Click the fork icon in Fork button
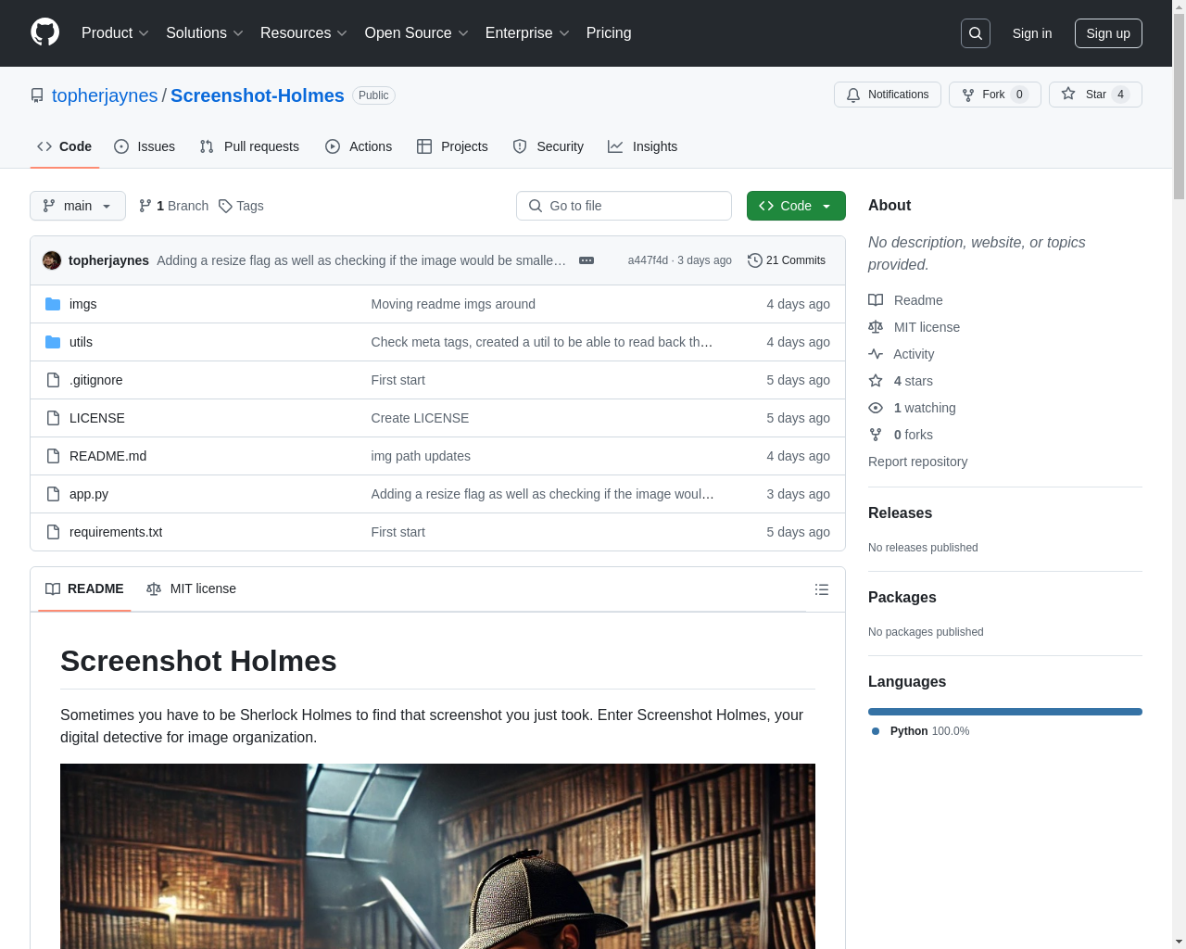1186x949 pixels. (x=968, y=95)
